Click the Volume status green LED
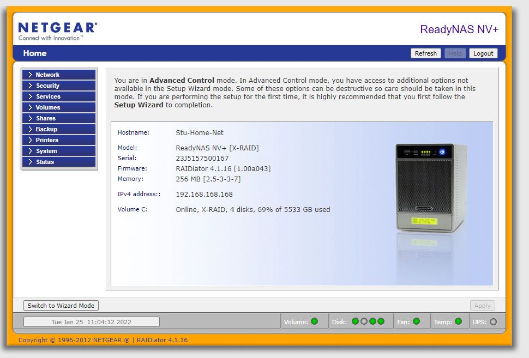529x358 pixels. click(x=315, y=321)
